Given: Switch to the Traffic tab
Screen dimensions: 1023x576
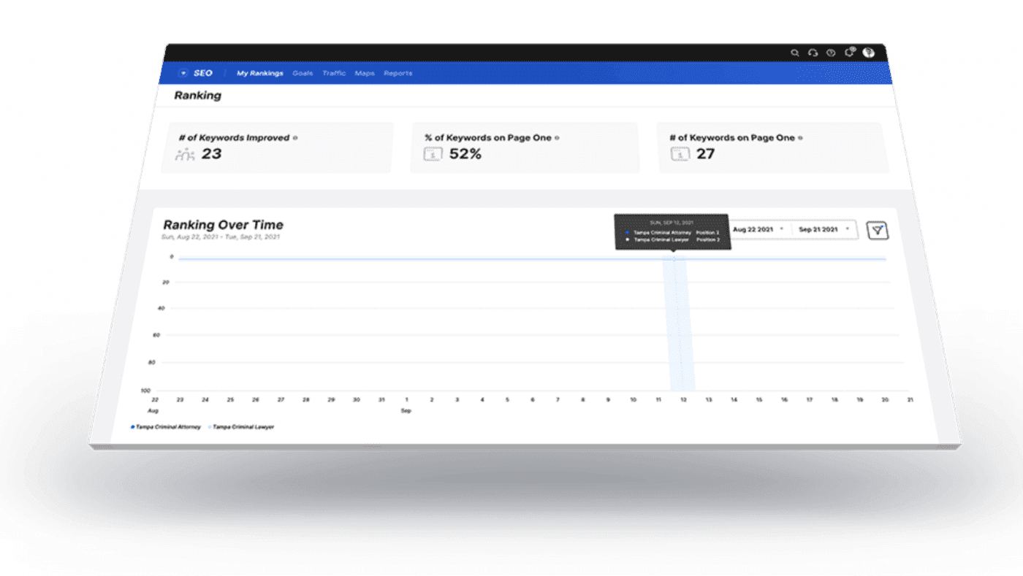Looking at the screenshot, I should [x=334, y=73].
